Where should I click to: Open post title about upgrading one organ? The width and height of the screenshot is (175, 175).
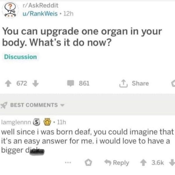pyautogui.click(x=82, y=37)
